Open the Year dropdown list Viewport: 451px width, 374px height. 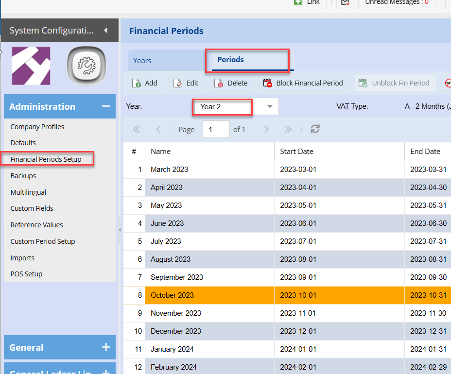pyautogui.click(x=270, y=106)
